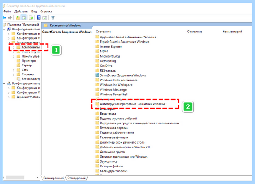Image resolution: width=255 pixels, height=184 pixels.
Task: Click the Export list toolbar icon
Action: [31, 17]
